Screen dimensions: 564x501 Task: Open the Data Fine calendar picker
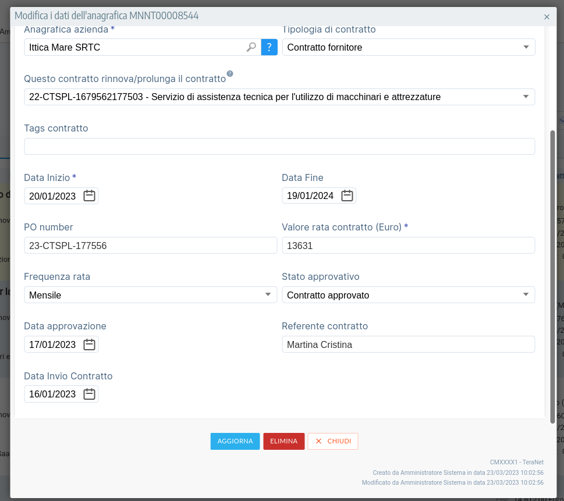point(347,196)
